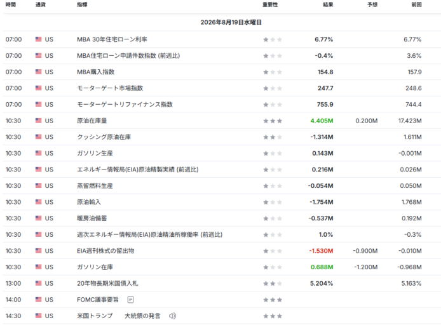Click the result 755.9

click(325, 105)
